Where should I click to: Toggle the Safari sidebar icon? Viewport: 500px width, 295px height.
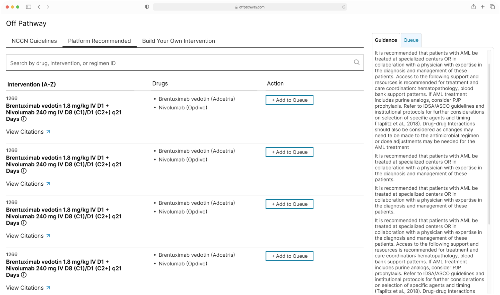[29, 7]
